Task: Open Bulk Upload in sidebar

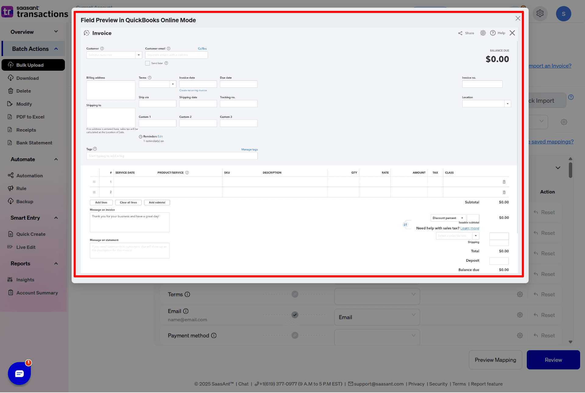Action: 33,65
